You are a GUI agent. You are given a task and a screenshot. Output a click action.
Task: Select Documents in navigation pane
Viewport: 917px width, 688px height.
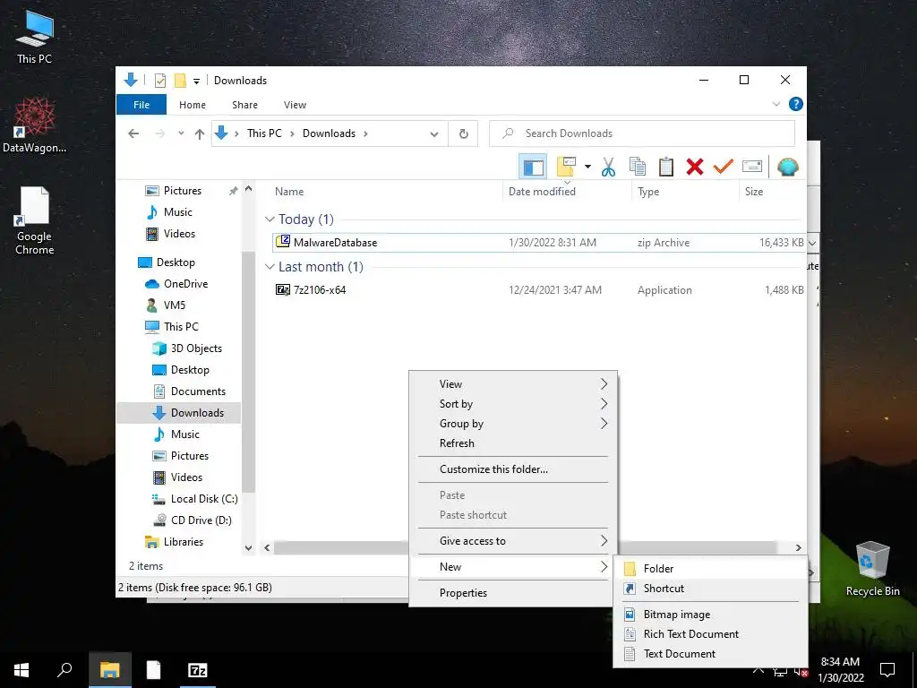[198, 391]
